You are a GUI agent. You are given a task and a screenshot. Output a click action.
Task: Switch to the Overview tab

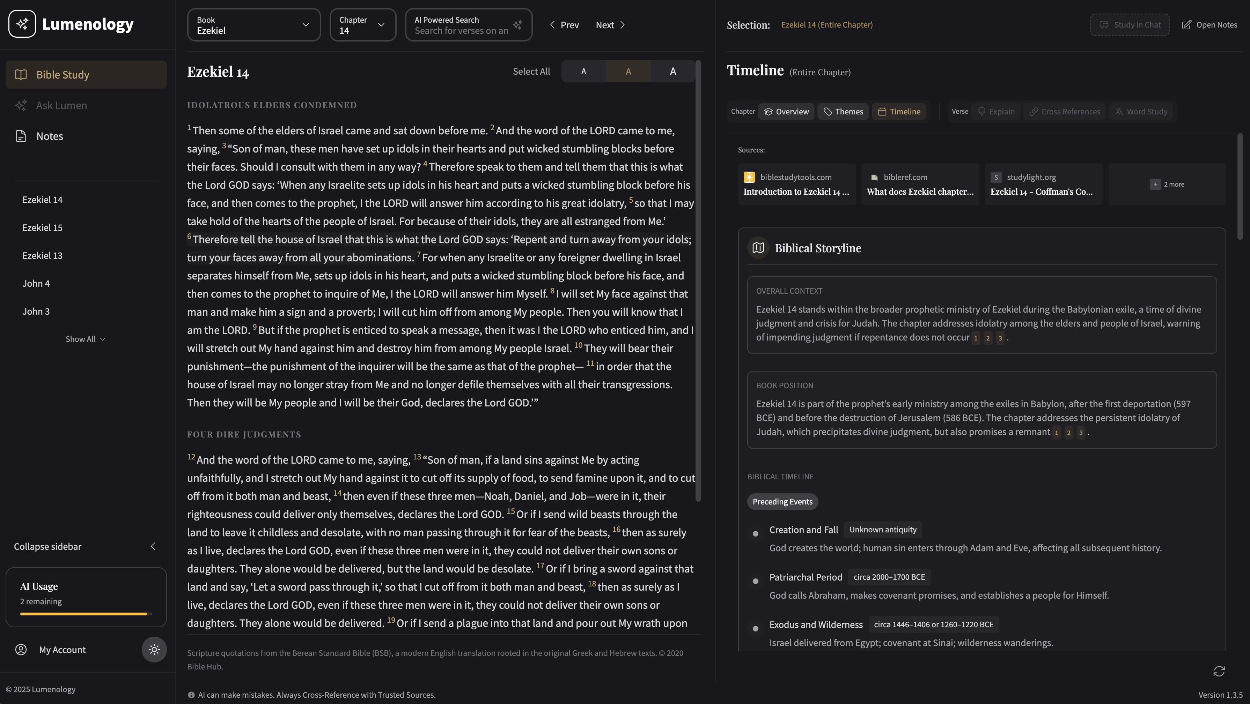[x=786, y=112]
